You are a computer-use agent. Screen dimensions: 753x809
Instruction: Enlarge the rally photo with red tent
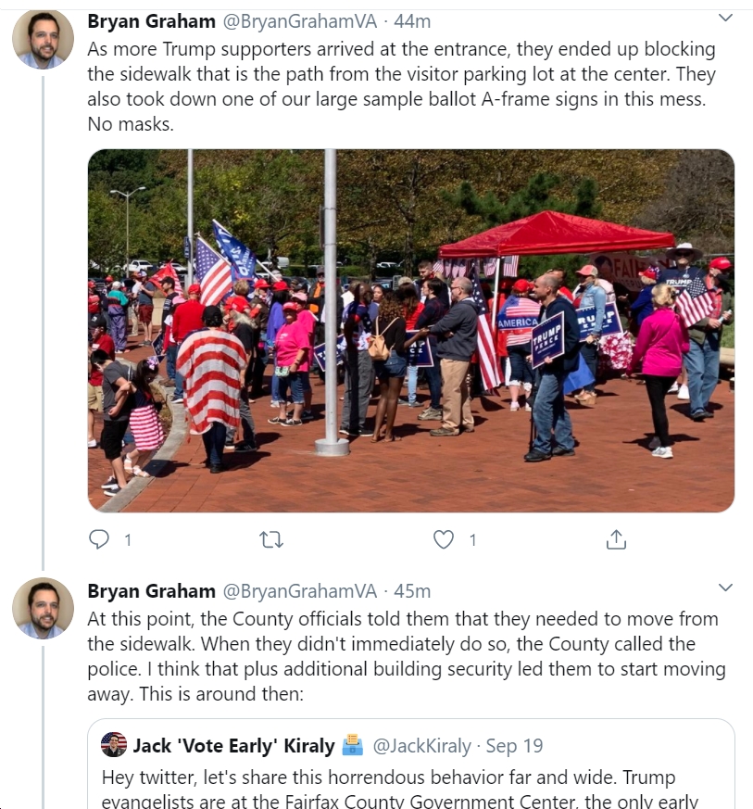[x=411, y=331]
